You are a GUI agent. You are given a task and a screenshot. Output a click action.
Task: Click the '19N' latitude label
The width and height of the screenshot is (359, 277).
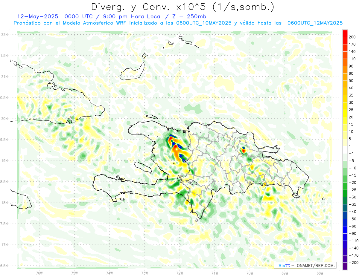(x=4, y=161)
